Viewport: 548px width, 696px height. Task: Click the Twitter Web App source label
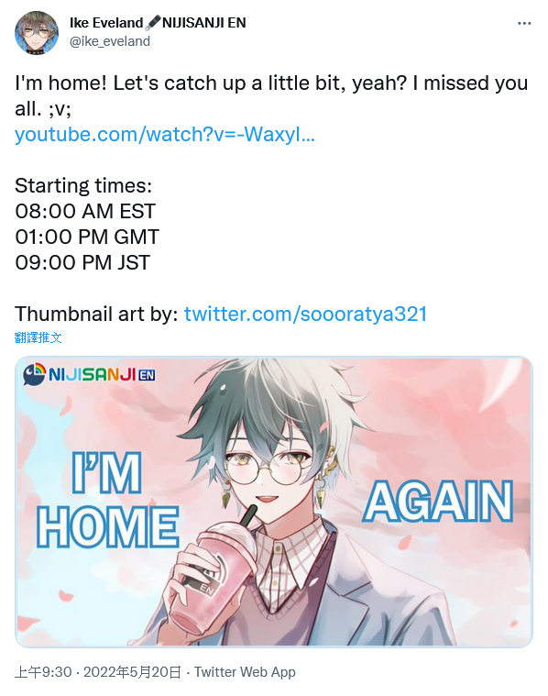click(x=245, y=671)
